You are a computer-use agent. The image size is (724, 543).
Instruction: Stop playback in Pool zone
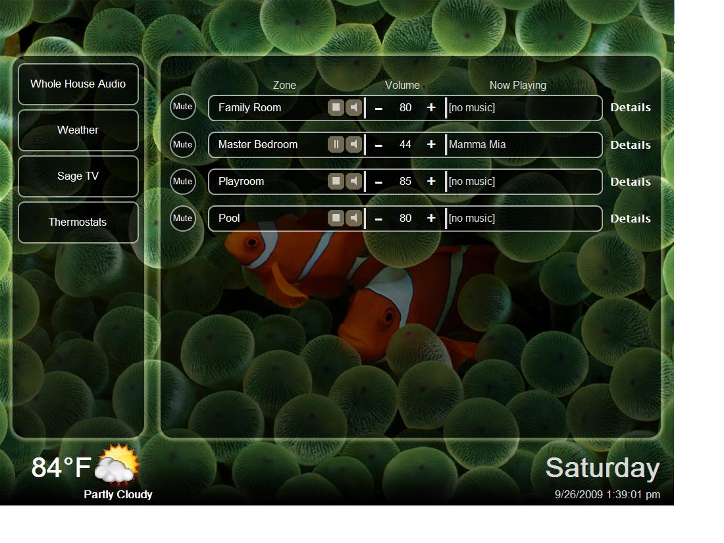[x=336, y=218]
